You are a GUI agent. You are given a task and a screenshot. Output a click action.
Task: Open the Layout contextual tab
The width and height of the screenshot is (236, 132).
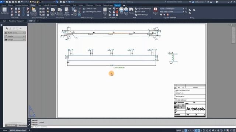[x=117, y=5]
